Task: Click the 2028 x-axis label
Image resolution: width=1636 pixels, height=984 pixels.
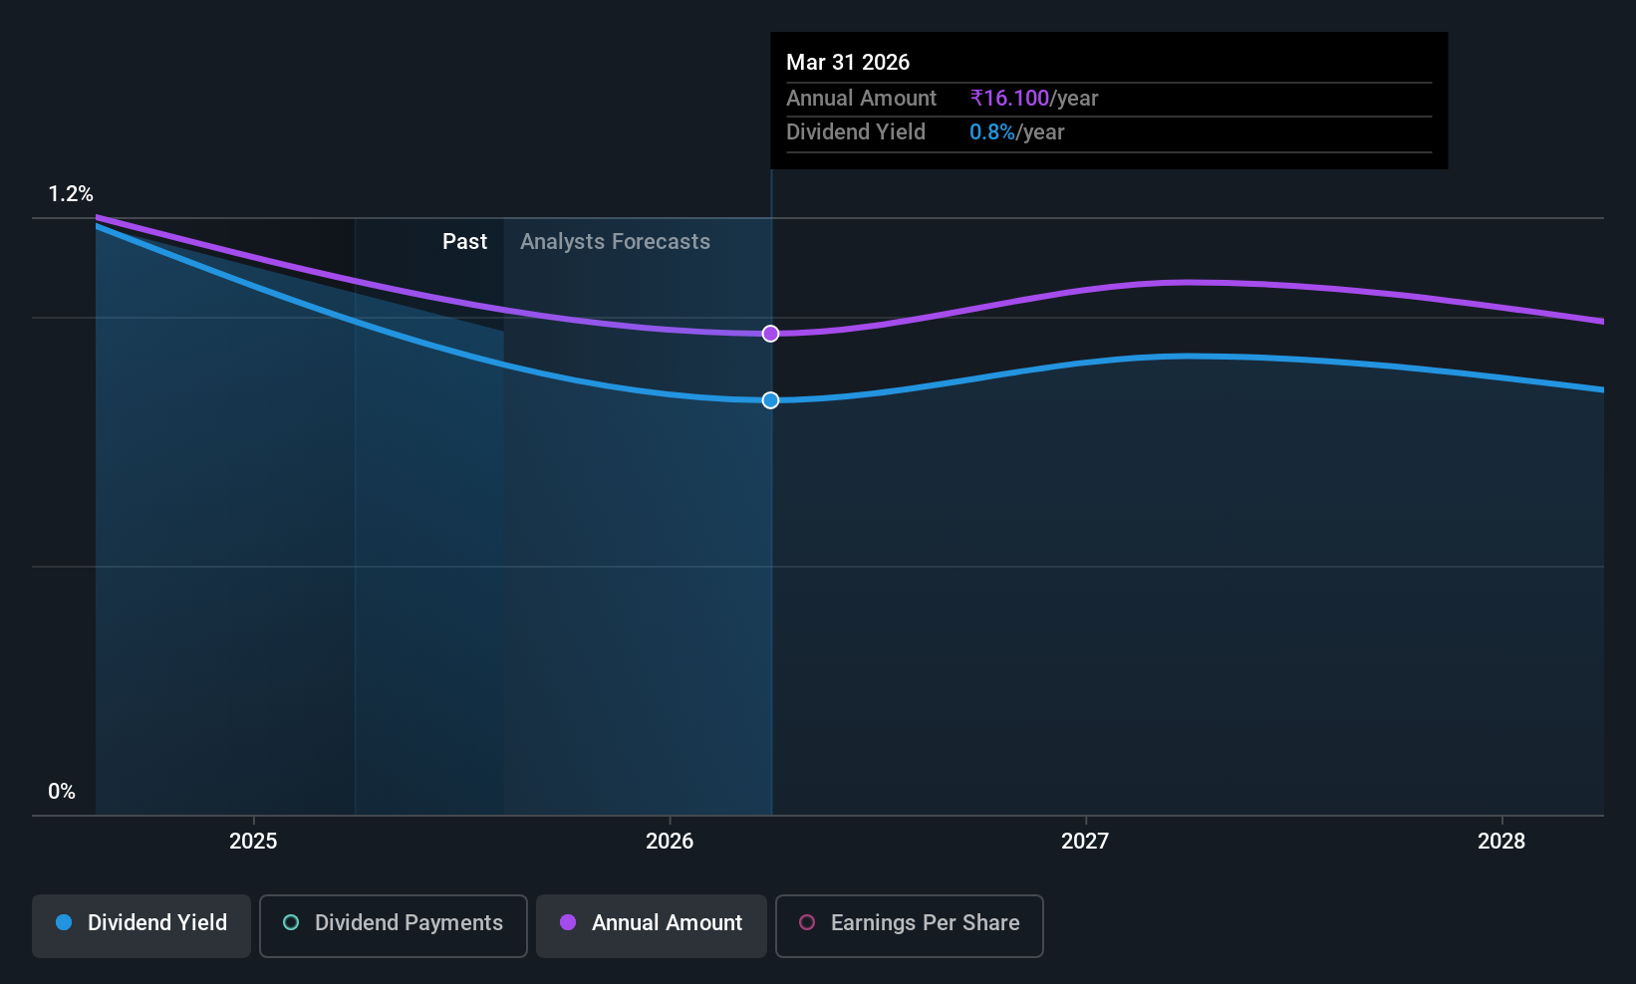Action: point(1501,842)
